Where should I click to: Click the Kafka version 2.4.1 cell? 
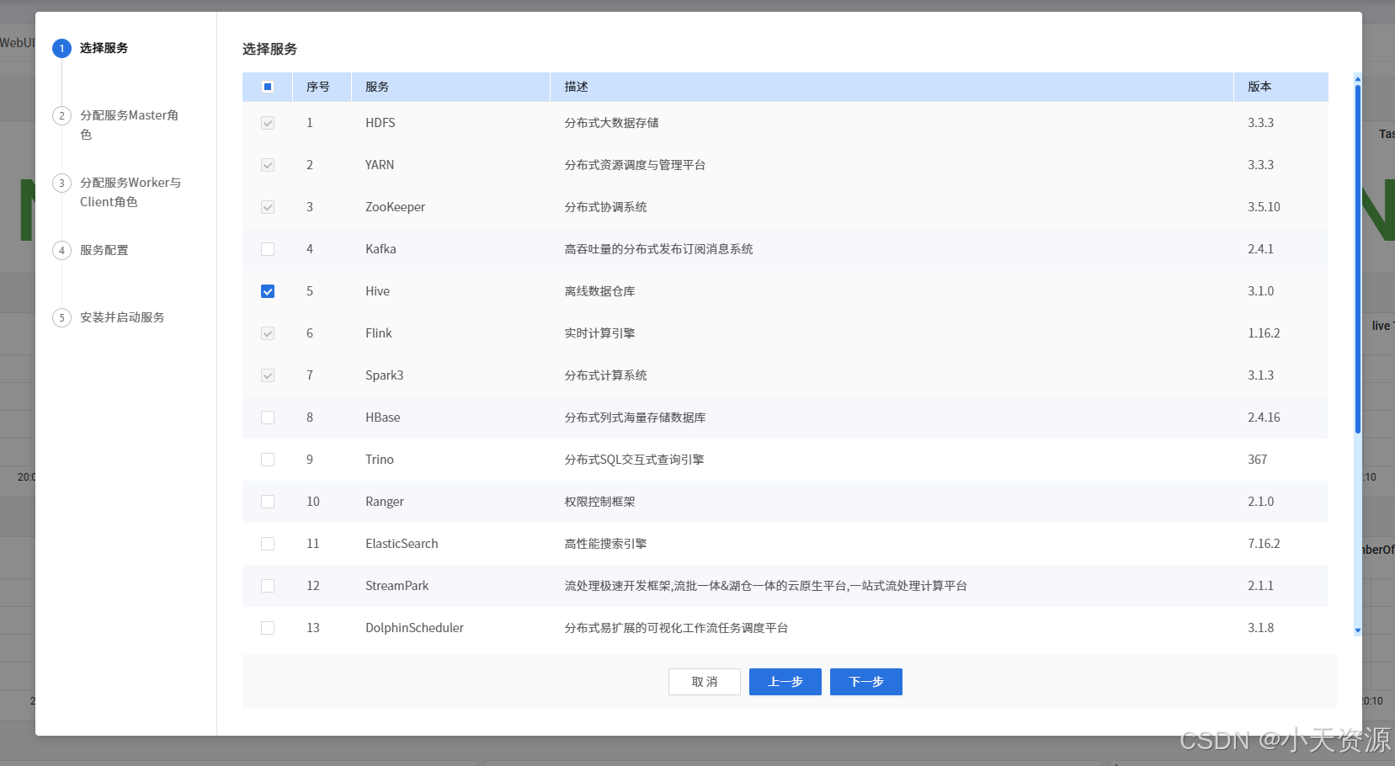(1260, 249)
